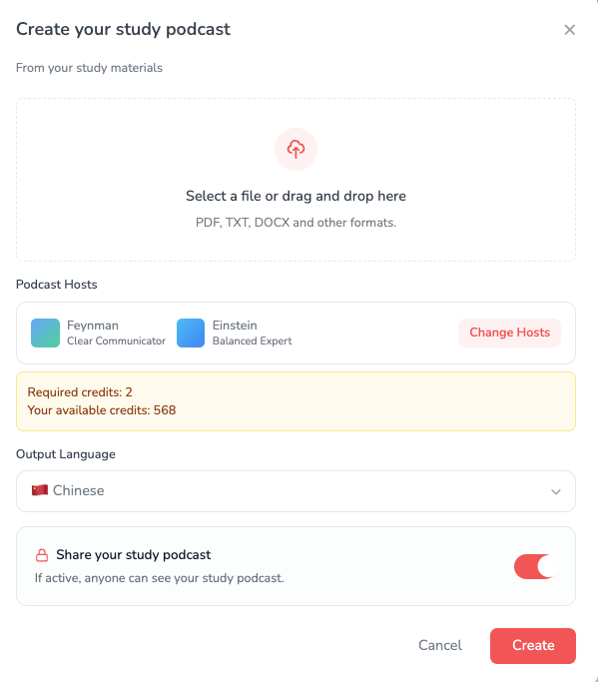Click the cloud upload icon
The image size is (598, 682).
(296, 149)
